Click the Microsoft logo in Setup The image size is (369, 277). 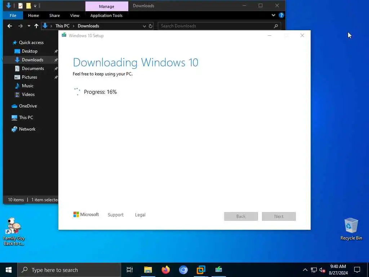pos(86,214)
